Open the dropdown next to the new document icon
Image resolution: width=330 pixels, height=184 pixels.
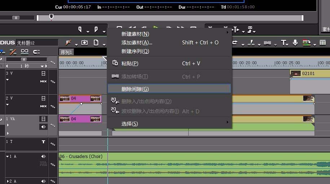104,45
